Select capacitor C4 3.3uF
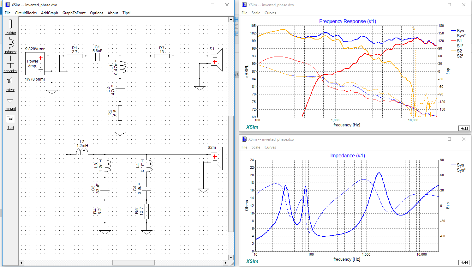 146,189
